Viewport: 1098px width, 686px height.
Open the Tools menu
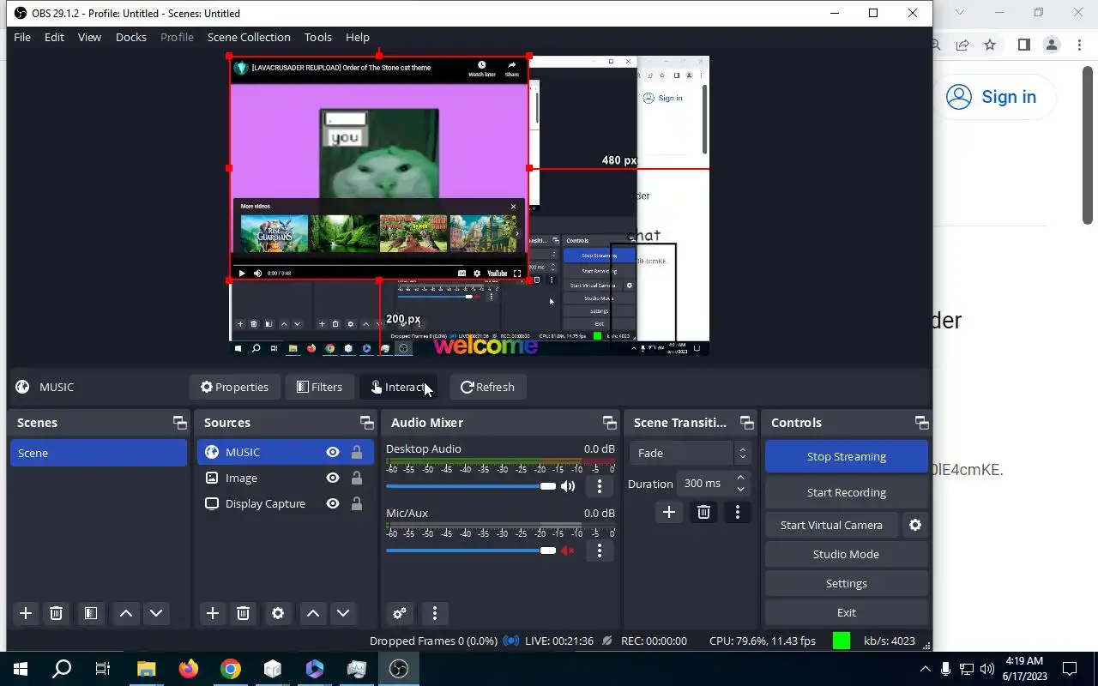(x=317, y=37)
